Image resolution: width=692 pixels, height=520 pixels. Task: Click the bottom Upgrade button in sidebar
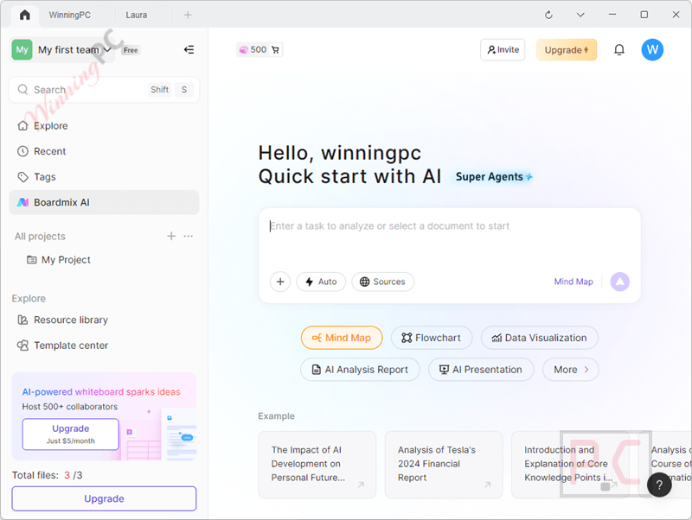104,499
